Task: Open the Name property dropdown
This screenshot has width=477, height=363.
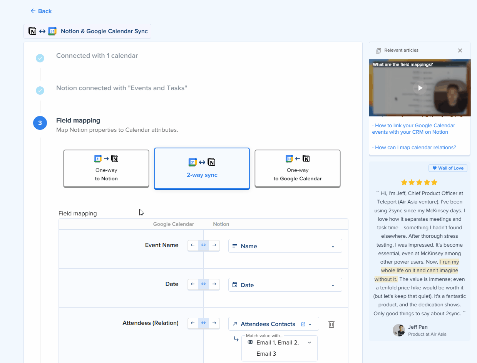Action: click(285, 246)
